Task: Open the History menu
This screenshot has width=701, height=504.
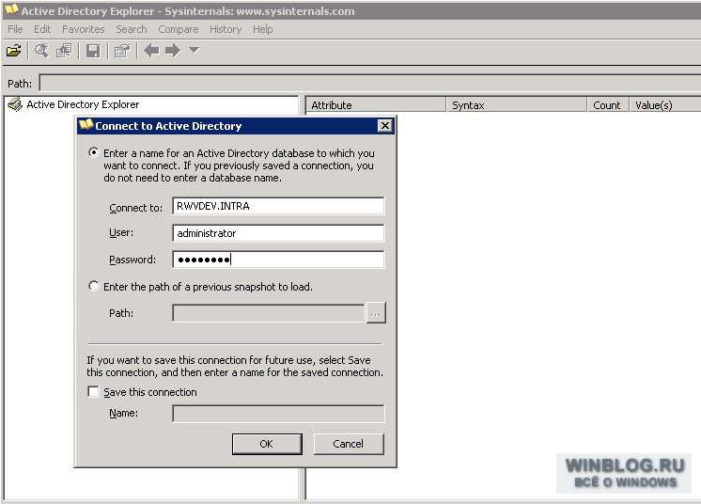Action: 226,29
